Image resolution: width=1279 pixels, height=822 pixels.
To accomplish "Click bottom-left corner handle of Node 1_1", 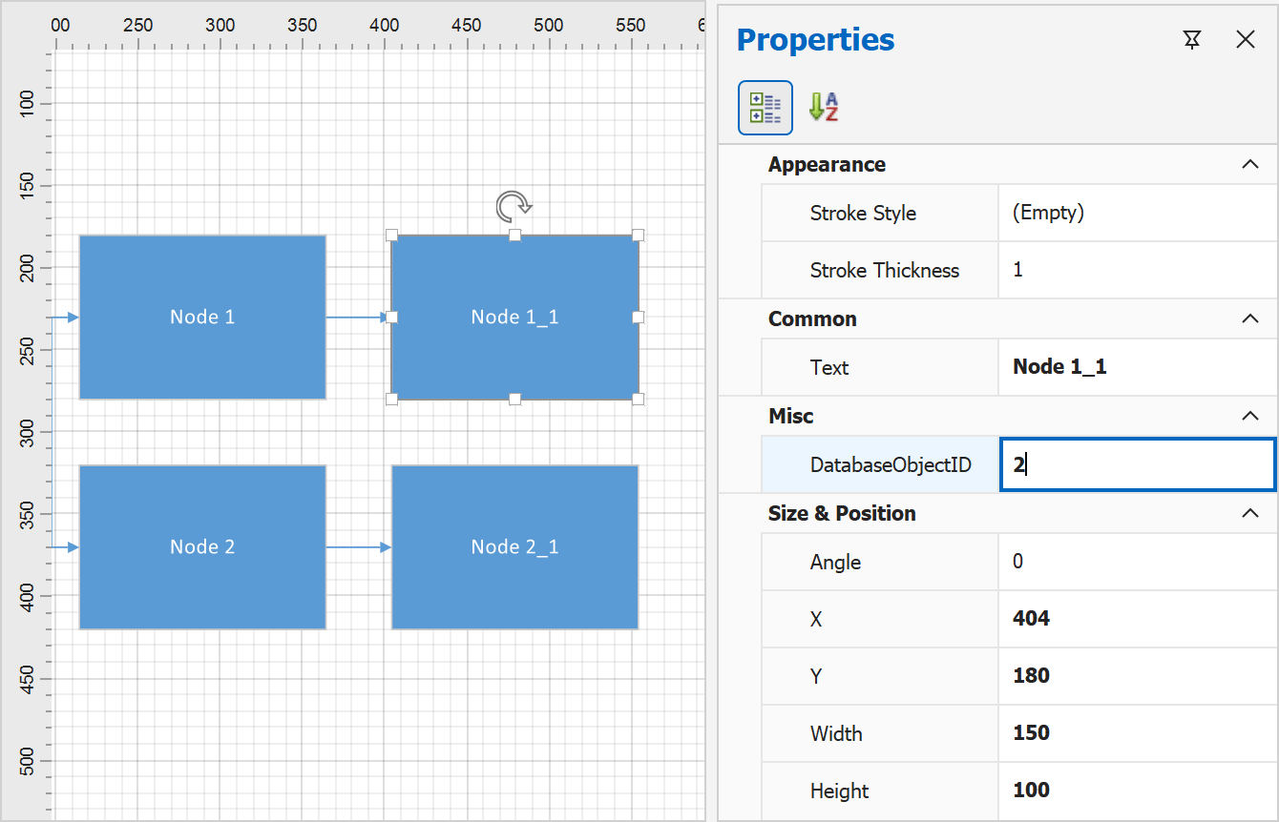I will (391, 399).
